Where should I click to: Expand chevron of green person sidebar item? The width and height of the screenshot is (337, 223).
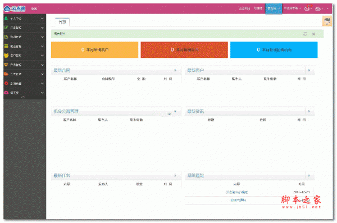[42, 19]
